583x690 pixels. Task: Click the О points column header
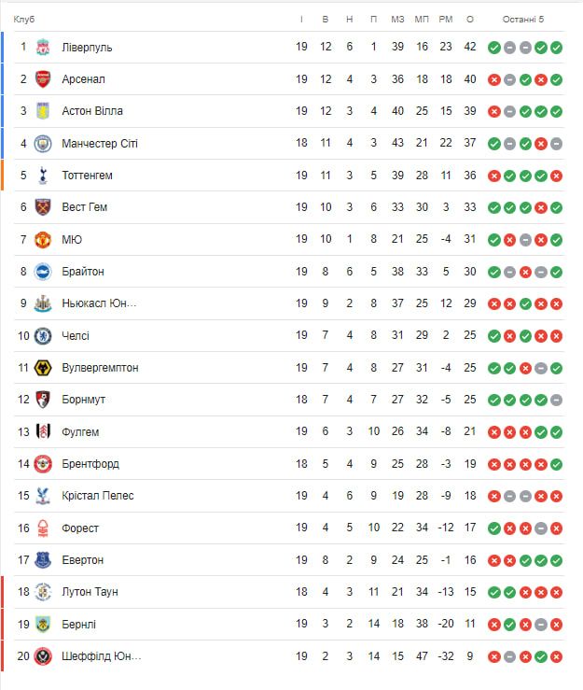(469, 20)
